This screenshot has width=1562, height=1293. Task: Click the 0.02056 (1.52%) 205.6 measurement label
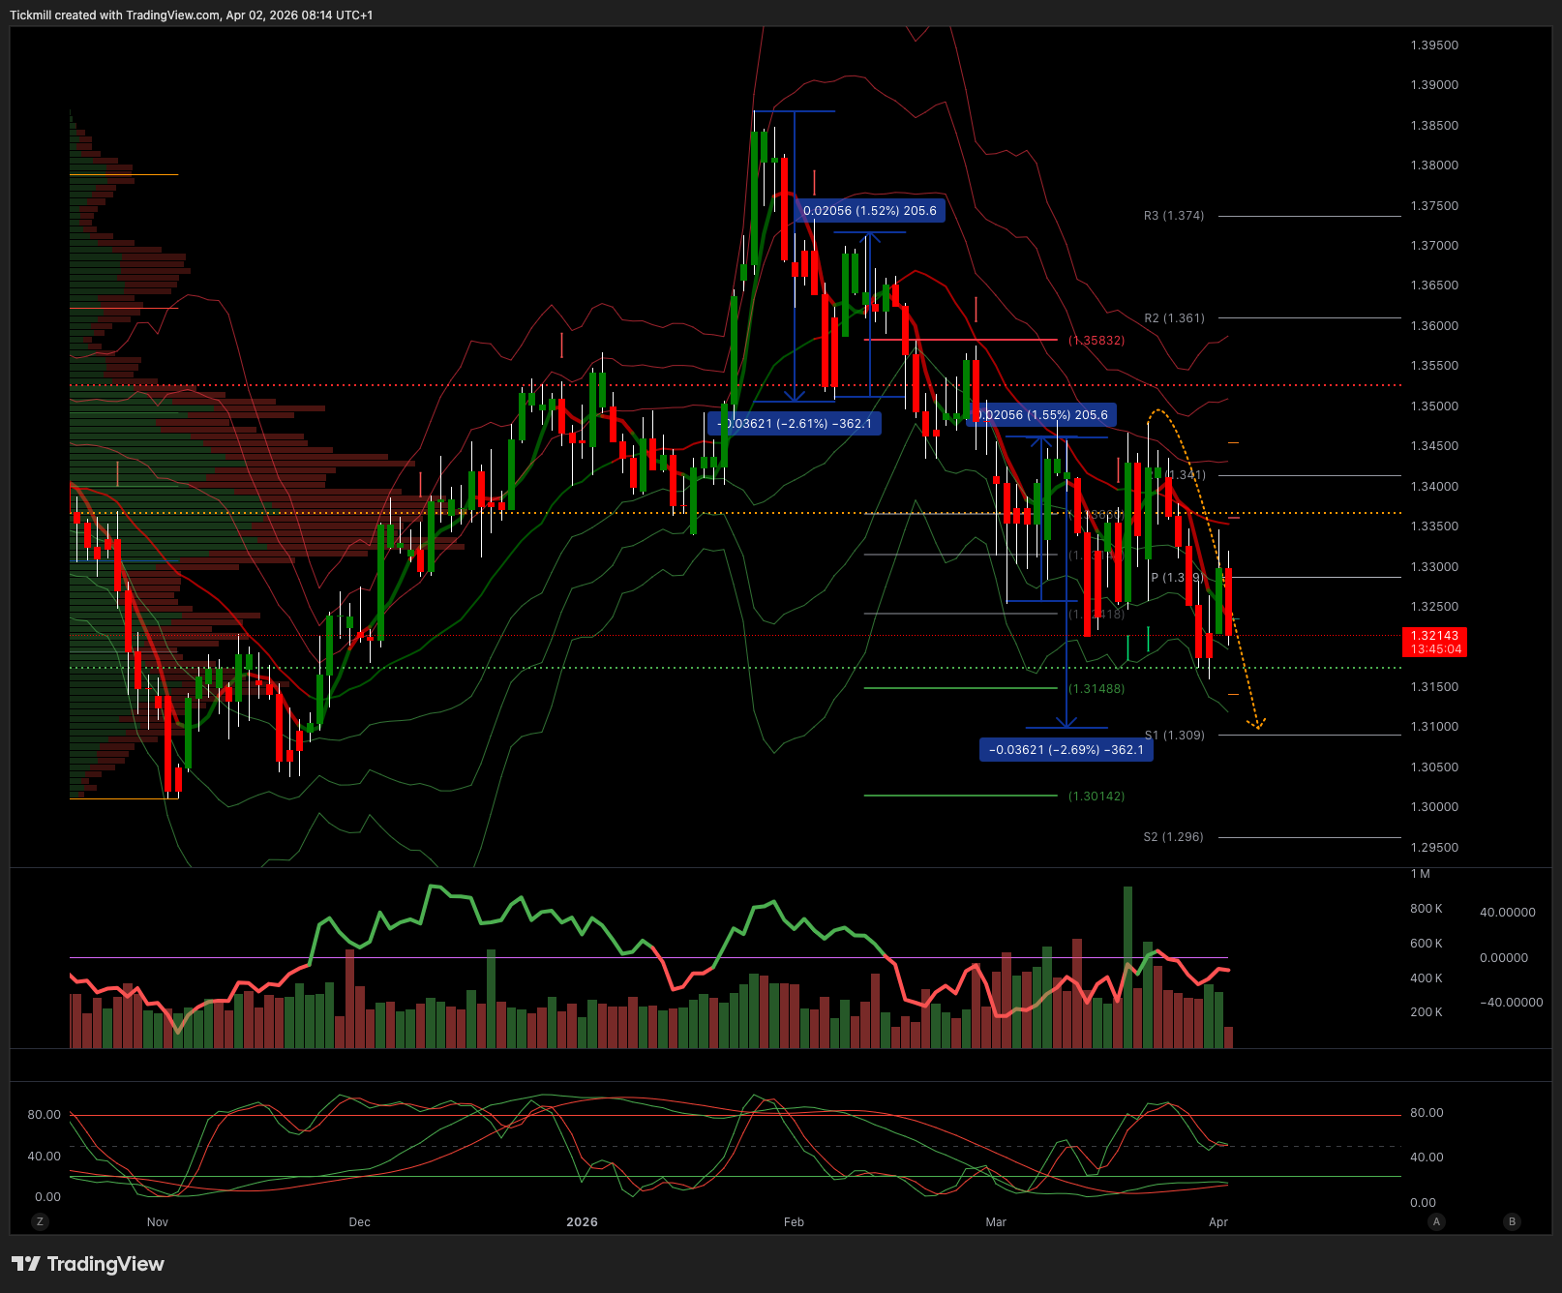869,211
